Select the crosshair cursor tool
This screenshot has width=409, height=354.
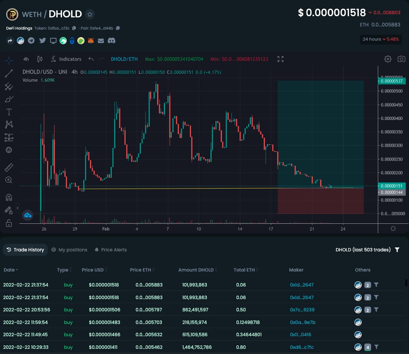[x=9, y=60]
